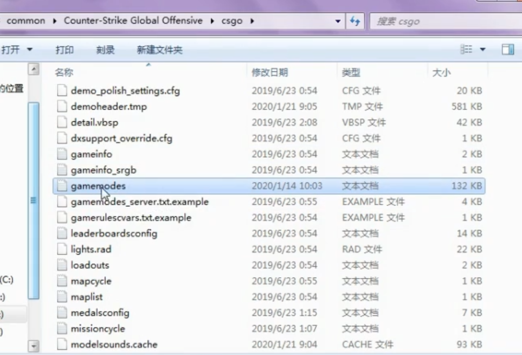
Task: Select the demoheader.tmp file name
Action: 108,106
